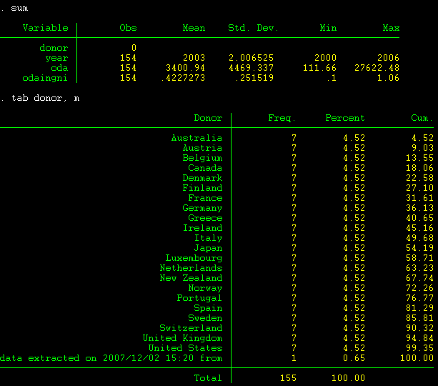The image size is (438, 386).
Task: Click the 'Cum.' column header
Action: [422, 118]
